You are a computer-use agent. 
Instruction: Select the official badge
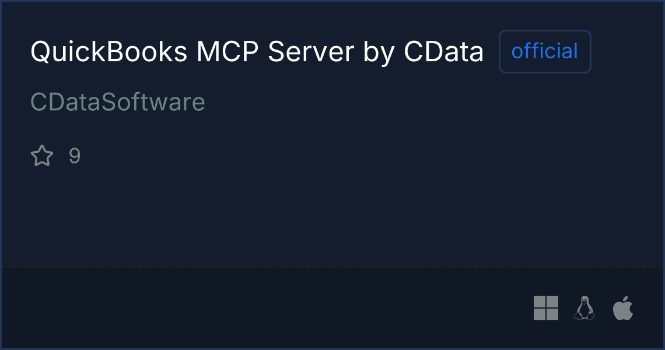[545, 51]
